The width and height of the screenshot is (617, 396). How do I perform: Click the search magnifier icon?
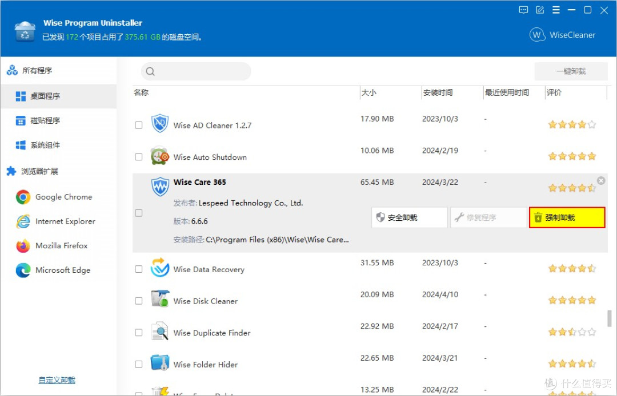click(150, 71)
